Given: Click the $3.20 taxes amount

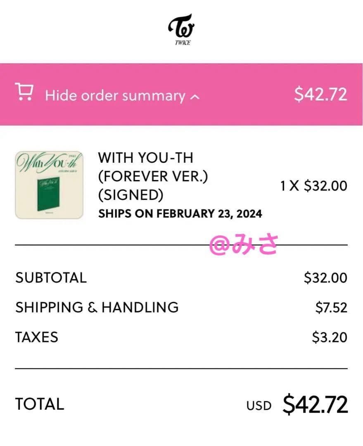Looking at the screenshot, I should click(330, 337).
